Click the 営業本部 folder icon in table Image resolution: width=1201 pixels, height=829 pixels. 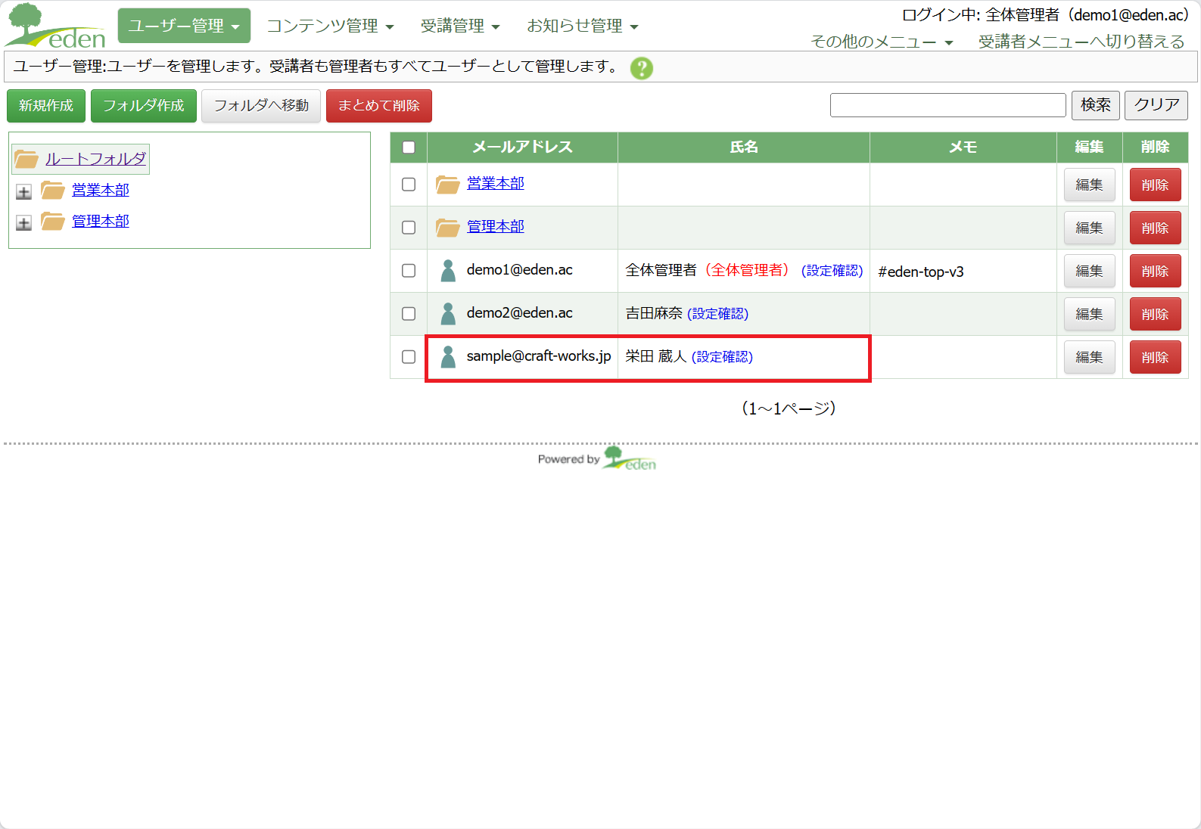click(x=447, y=184)
